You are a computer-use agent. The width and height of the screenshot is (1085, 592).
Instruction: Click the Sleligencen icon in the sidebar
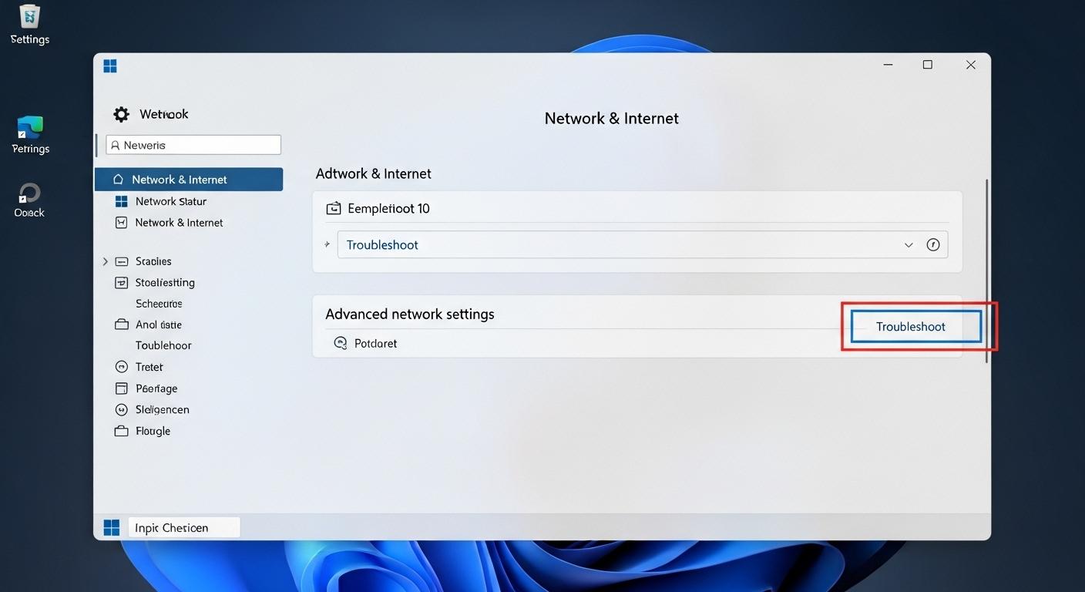coord(121,409)
